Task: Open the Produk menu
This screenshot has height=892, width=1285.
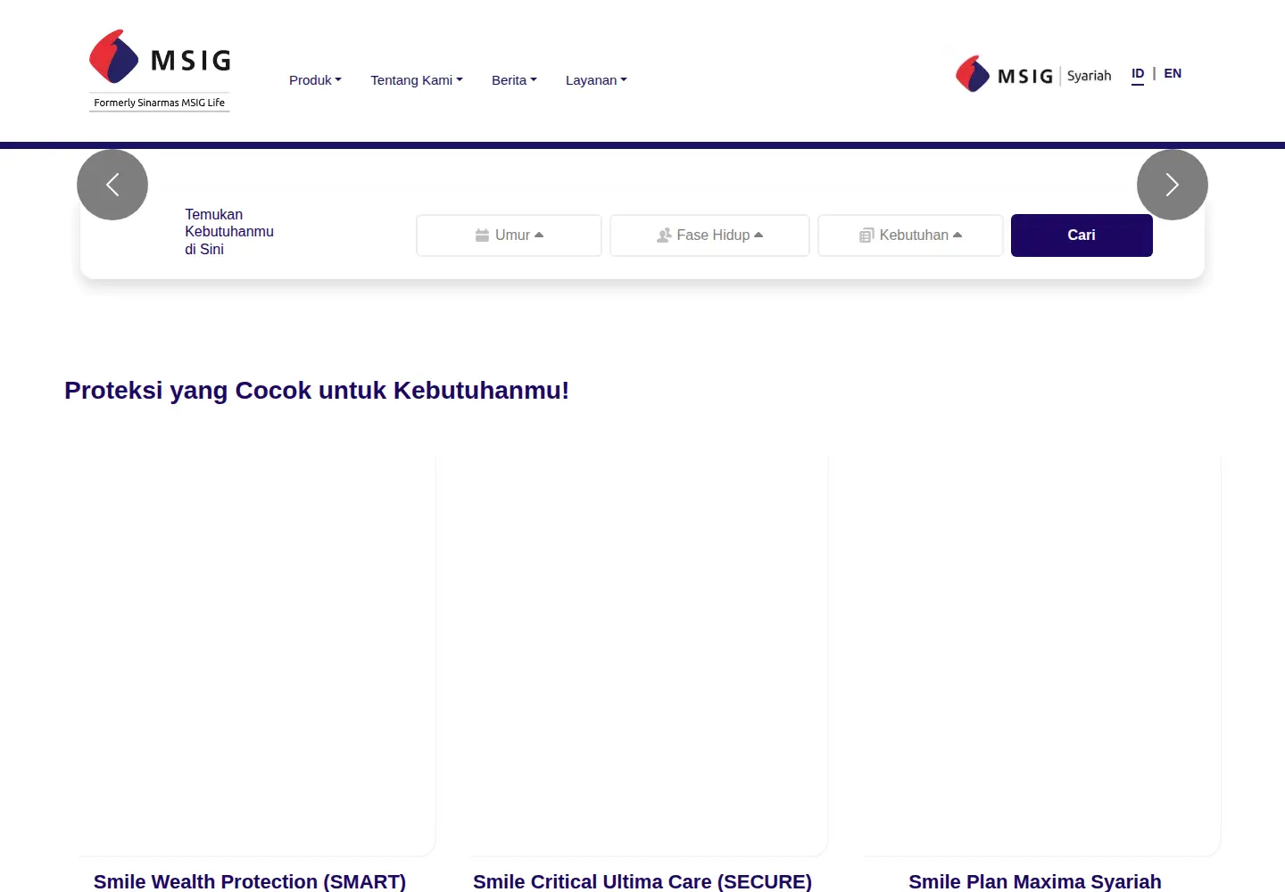Action: tap(315, 80)
